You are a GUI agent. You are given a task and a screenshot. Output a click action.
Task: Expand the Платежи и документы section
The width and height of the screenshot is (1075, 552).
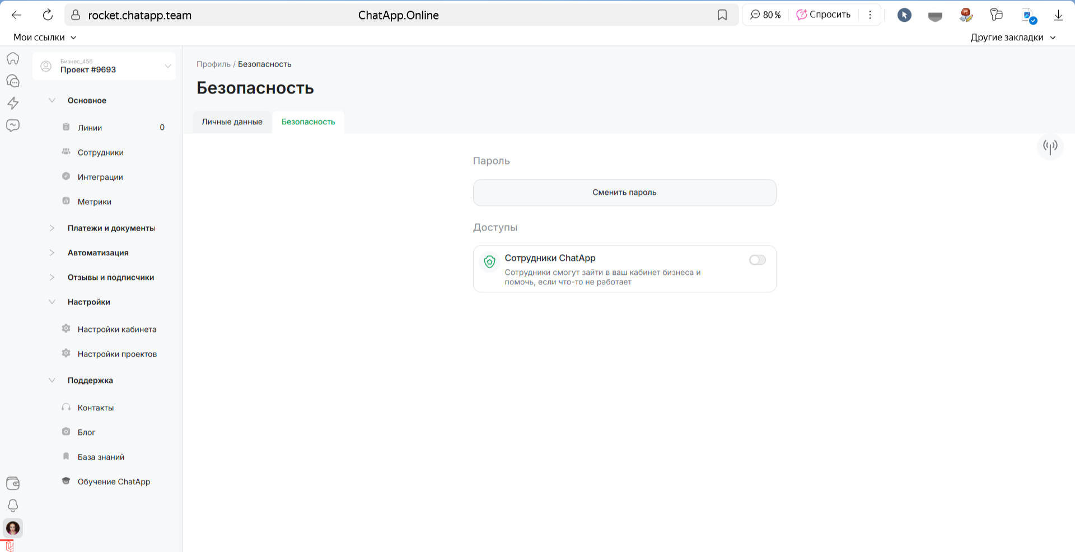[111, 228]
